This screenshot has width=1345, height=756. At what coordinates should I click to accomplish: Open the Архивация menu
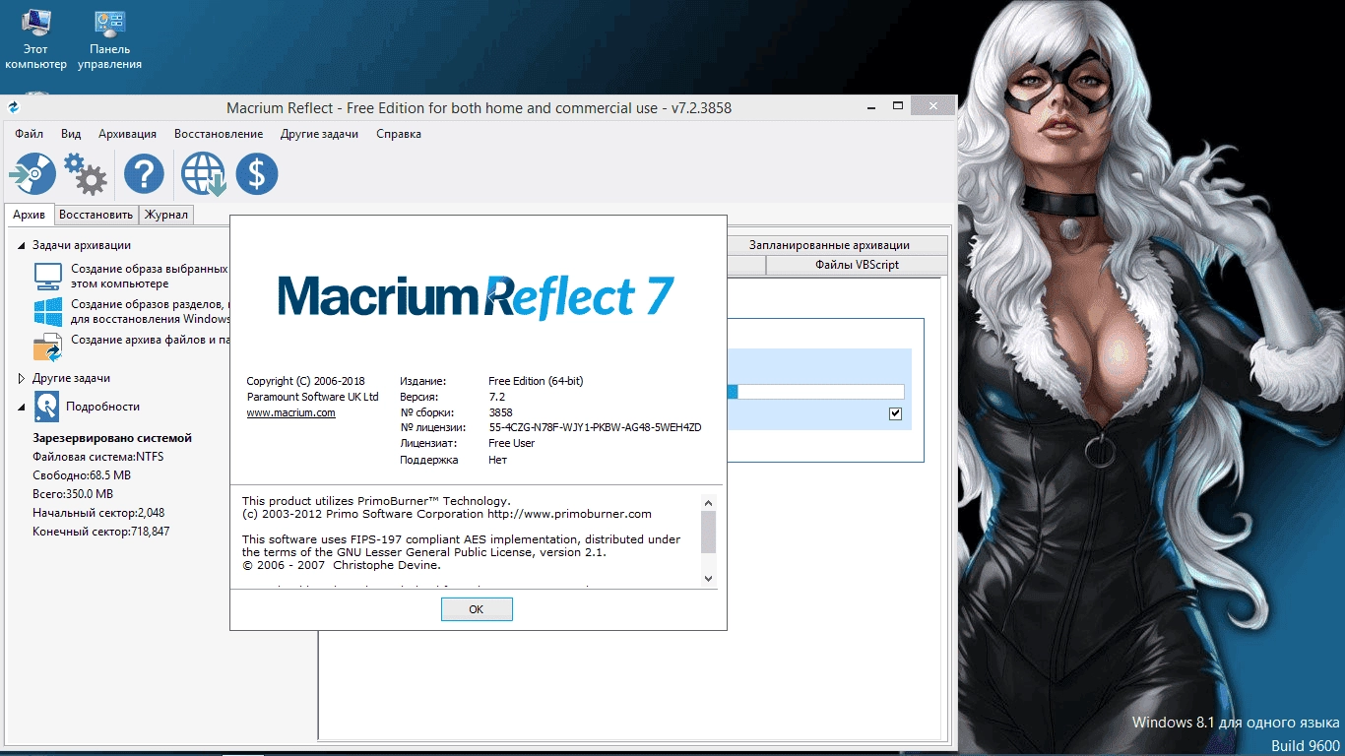tap(127, 134)
